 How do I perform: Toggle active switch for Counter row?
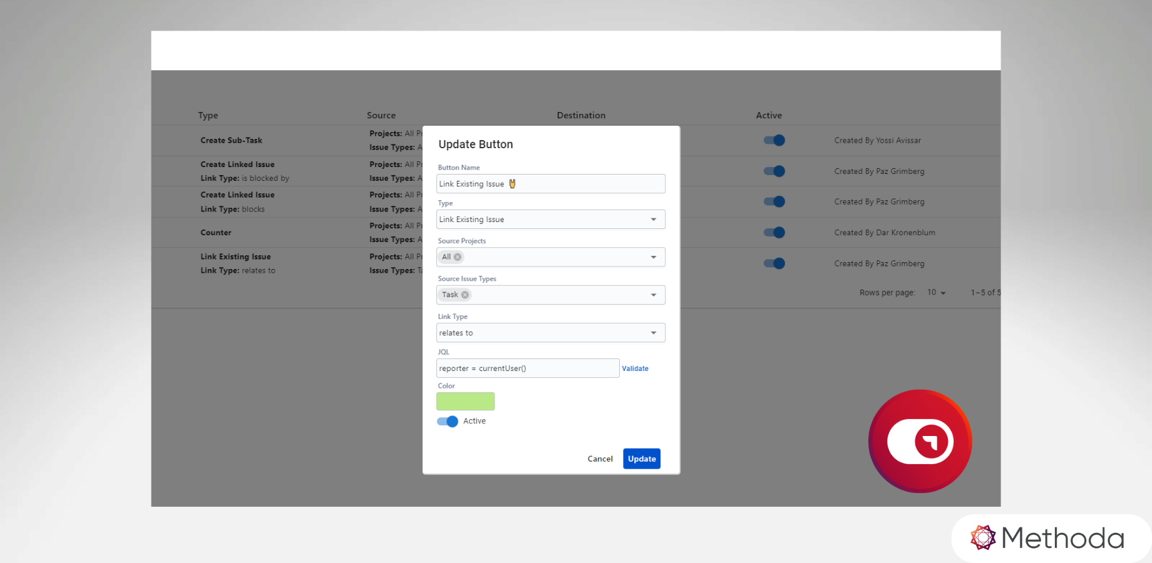[774, 232]
